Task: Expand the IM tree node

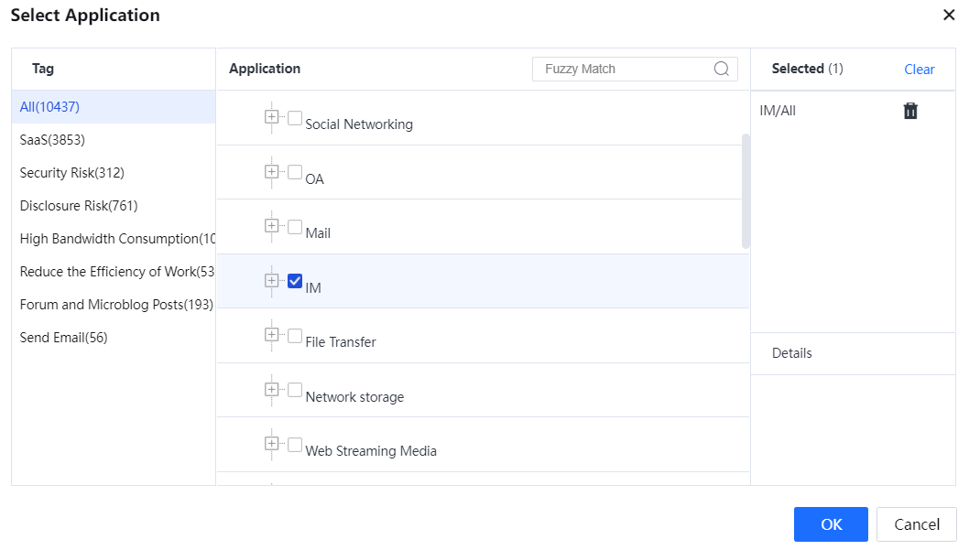Action: 271,281
